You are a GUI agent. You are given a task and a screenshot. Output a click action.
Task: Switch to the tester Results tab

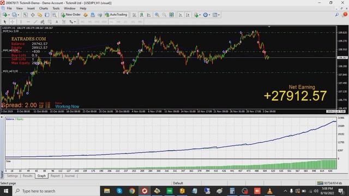28,176
